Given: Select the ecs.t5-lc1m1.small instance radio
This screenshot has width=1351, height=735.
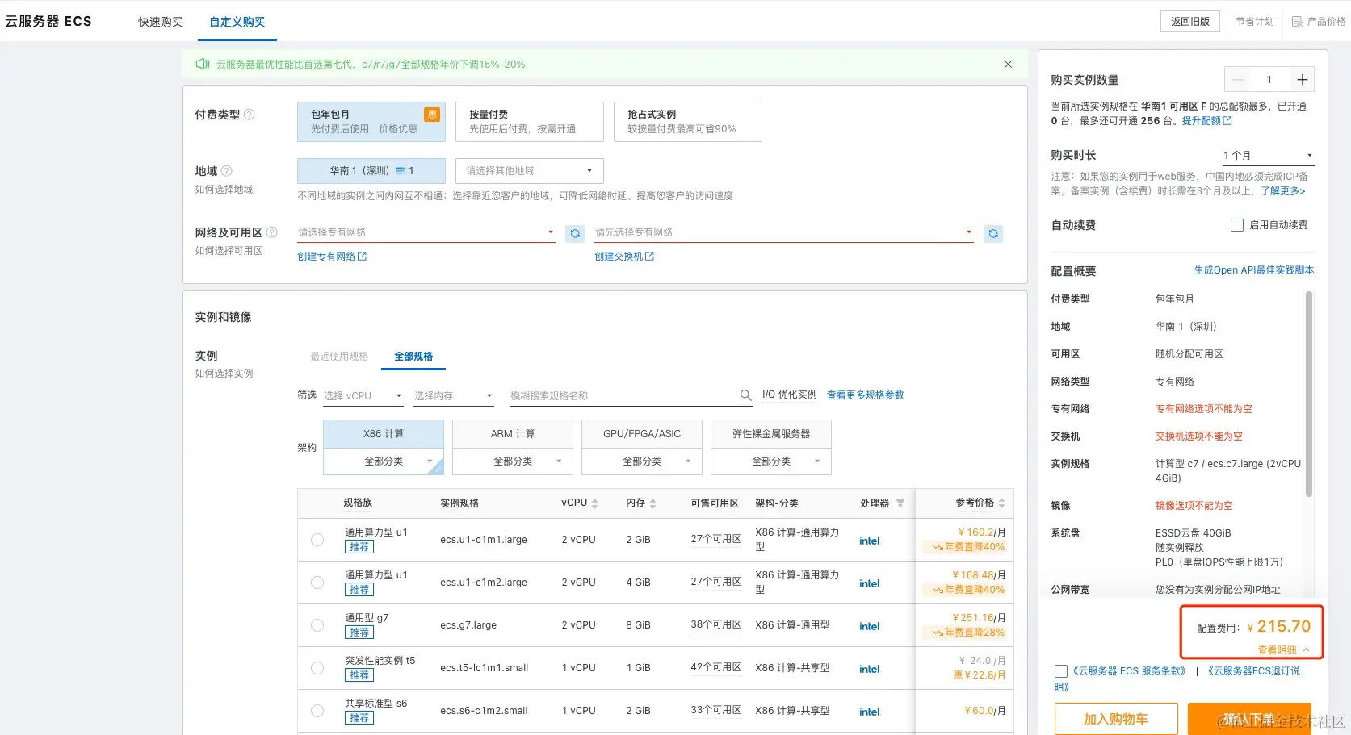Looking at the screenshot, I should (x=317, y=668).
